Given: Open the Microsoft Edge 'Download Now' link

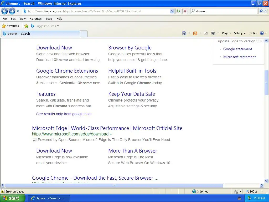Looking at the screenshot, I should (54, 151).
